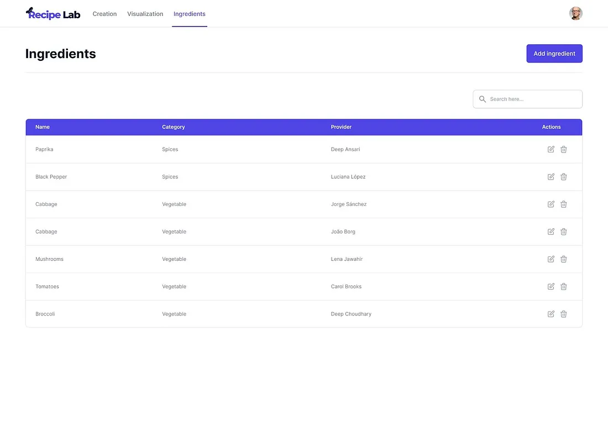The height and width of the screenshot is (432, 608).
Task: Edit the Tomatoes ingredient
Action: pos(551,287)
